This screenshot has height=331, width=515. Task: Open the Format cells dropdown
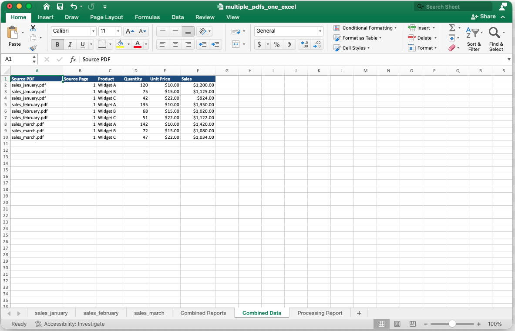(x=435, y=48)
